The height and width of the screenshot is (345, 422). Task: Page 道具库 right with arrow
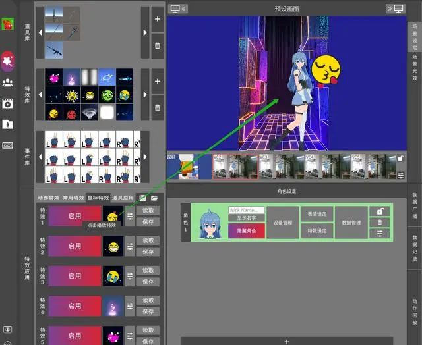click(145, 32)
